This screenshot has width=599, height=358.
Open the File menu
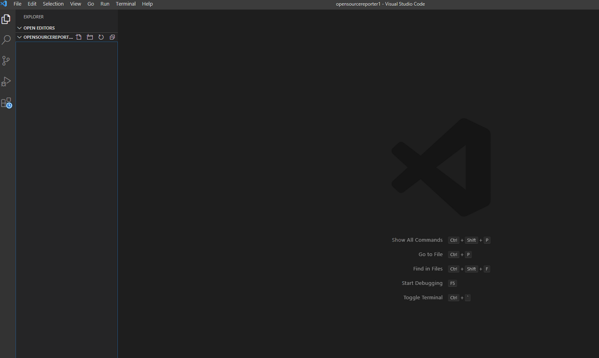click(17, 4)
